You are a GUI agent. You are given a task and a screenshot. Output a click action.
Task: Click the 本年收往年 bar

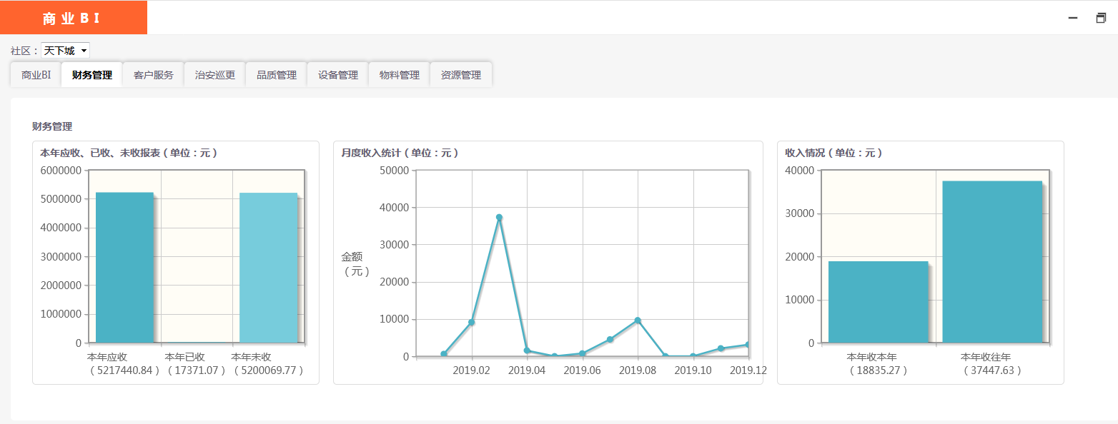click(992, 262)
